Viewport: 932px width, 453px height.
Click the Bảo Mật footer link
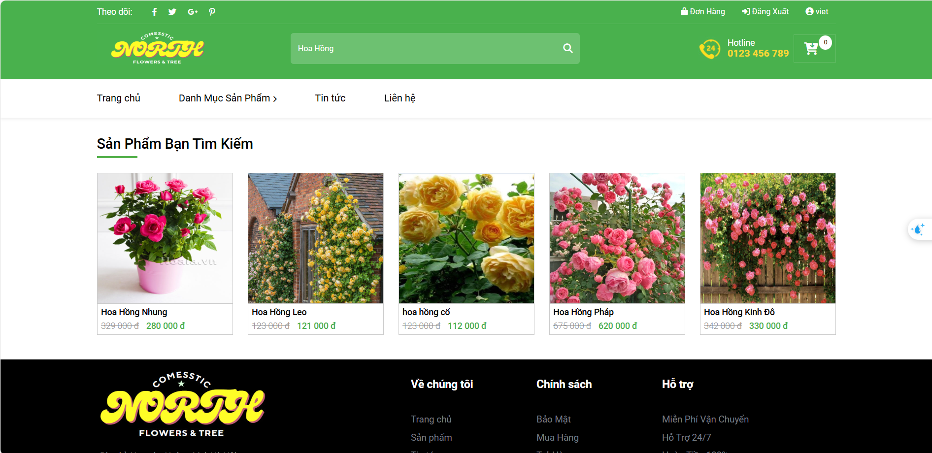pyautogui.click(x=554, y=419)
